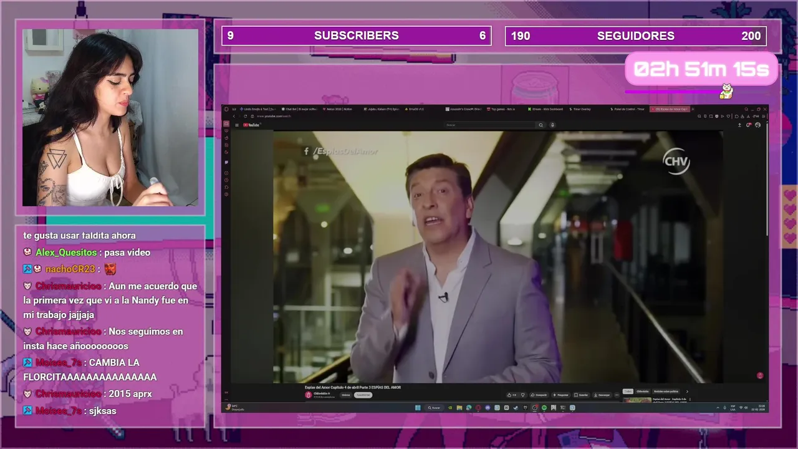Click the YouTube search magnifier button
798x449 pixels.
(x=541, y=125)
